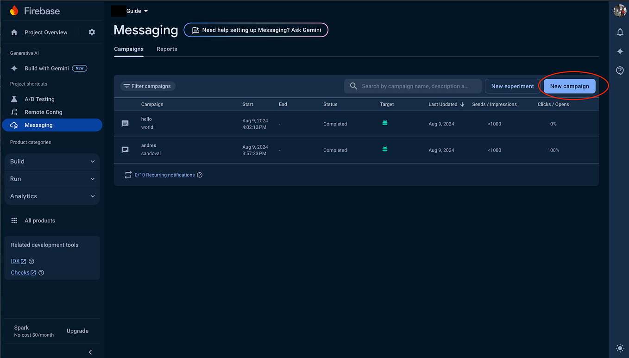629x358 pixels.
Task: Expand the Build category
Action: (x=52, y=161)
